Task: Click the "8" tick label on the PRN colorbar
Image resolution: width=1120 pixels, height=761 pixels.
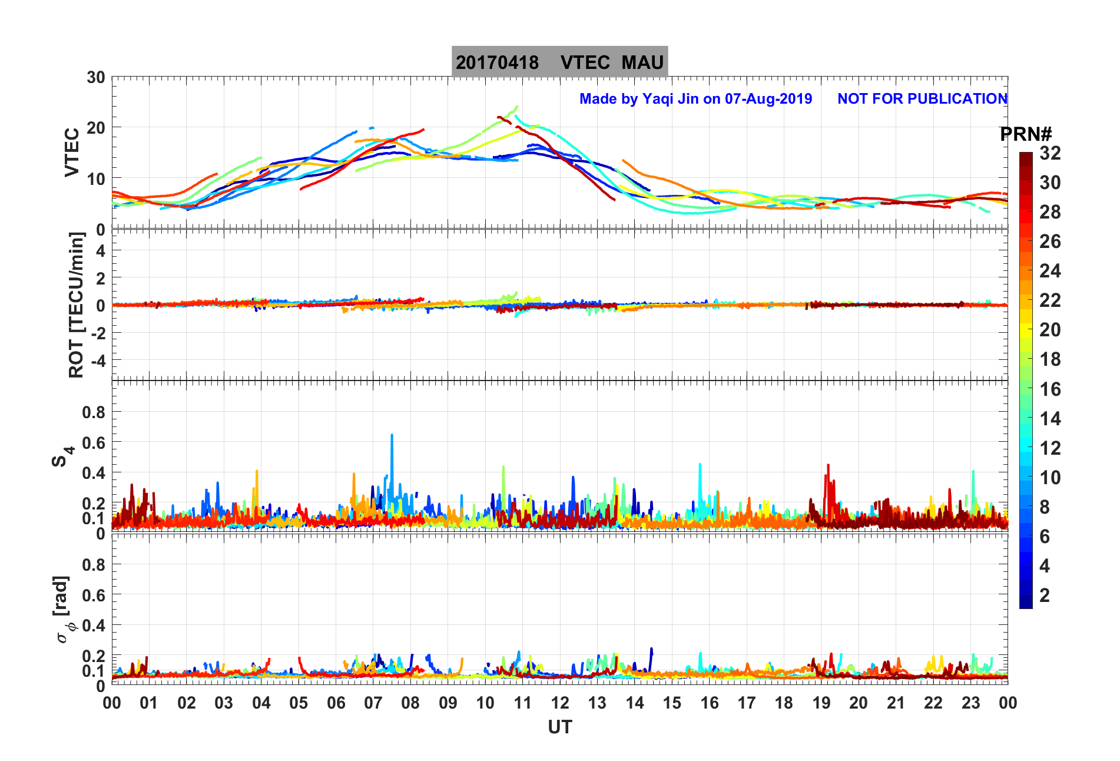Action: click(1045, 507)
